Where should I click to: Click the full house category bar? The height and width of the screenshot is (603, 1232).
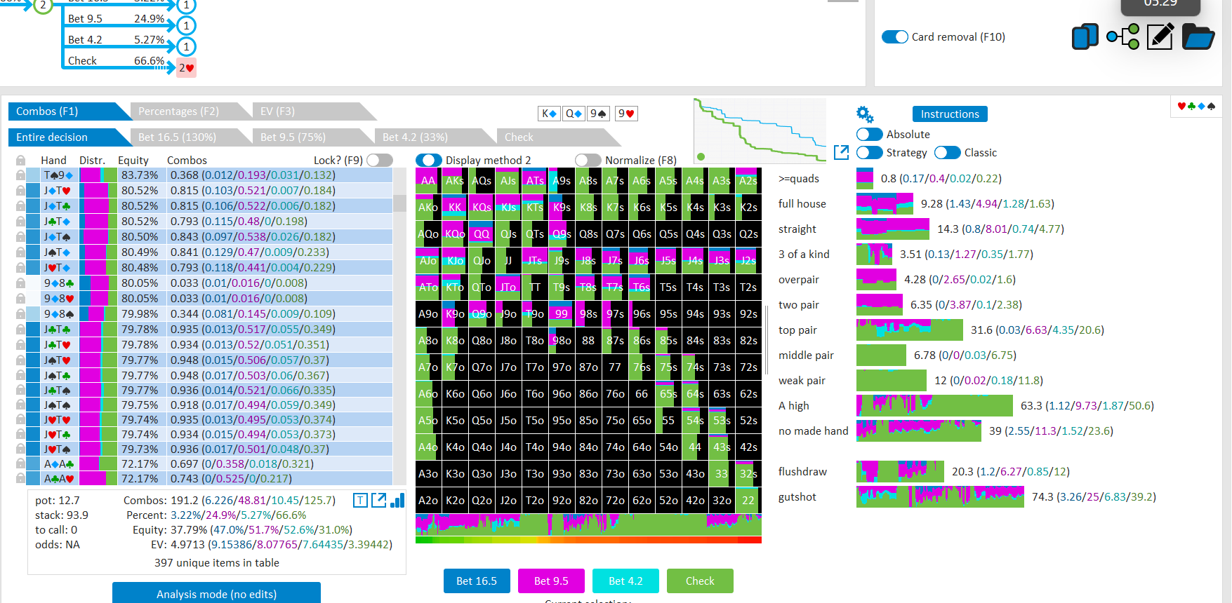[885, 204]
